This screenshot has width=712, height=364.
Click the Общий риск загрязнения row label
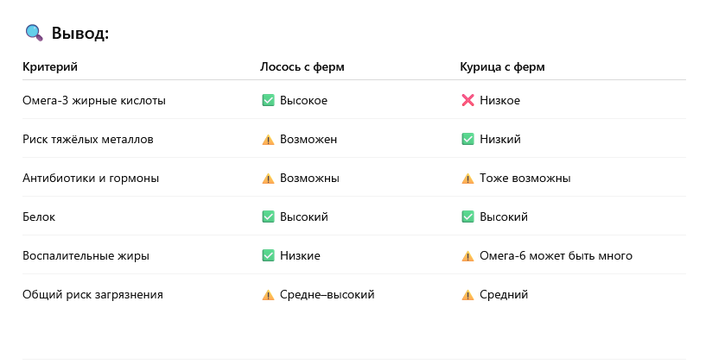tap(92, 294)
